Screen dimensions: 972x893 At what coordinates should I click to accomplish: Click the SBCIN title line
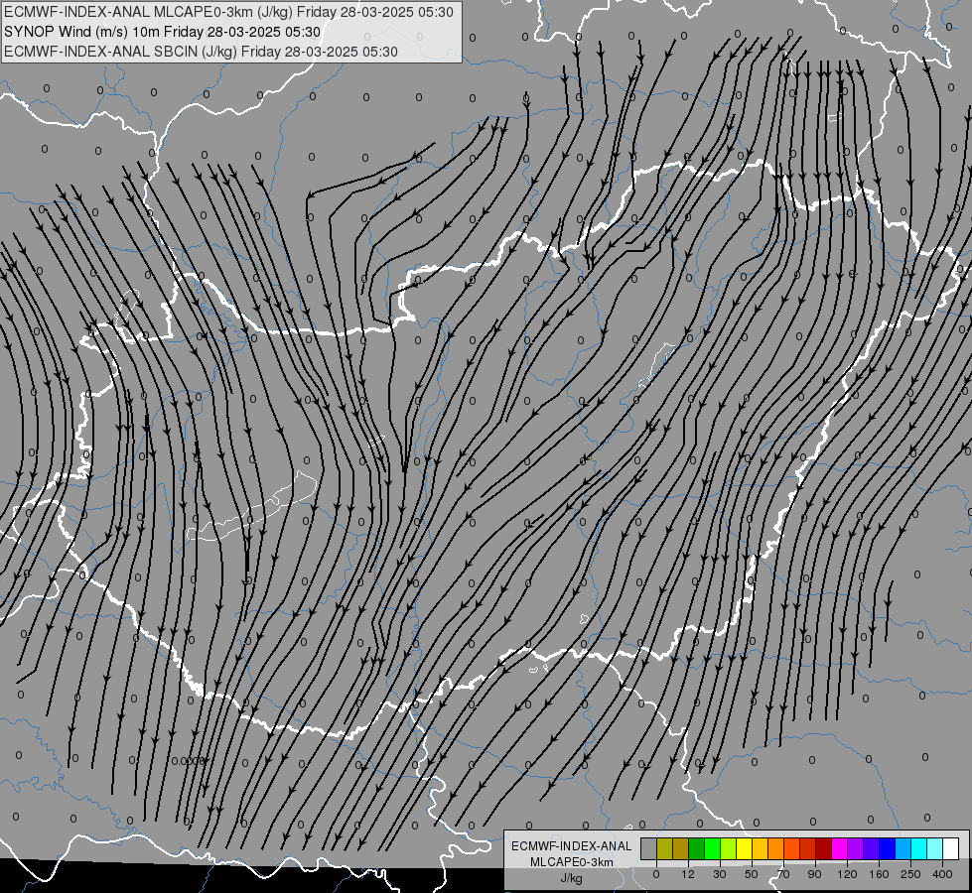coord(201,52)
